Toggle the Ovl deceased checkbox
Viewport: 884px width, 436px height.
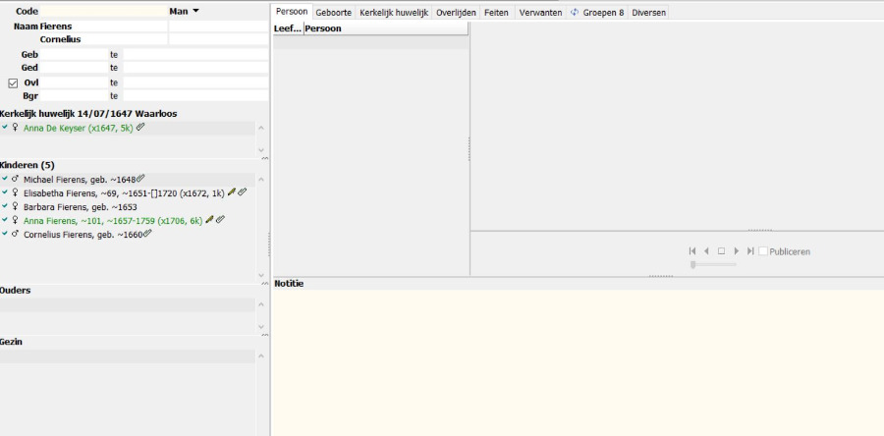[13, 82]
